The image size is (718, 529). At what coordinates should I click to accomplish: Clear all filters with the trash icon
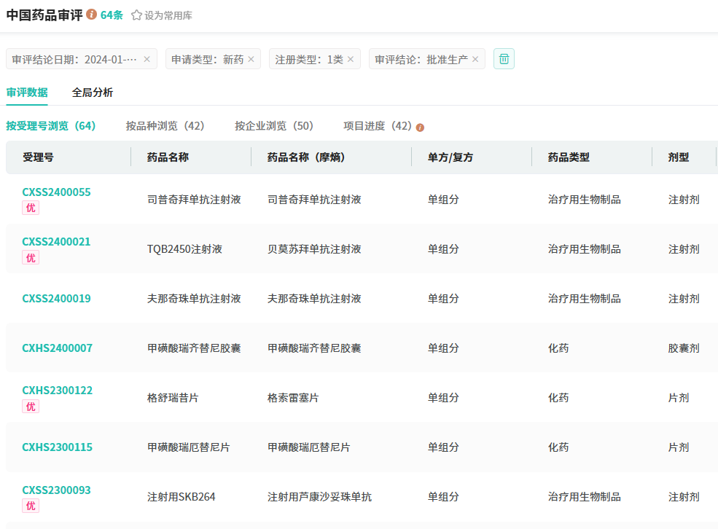click(x=504, y=59)
